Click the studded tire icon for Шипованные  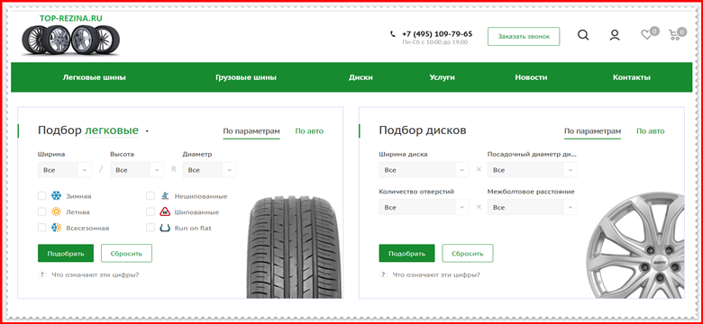pos(165,211)
